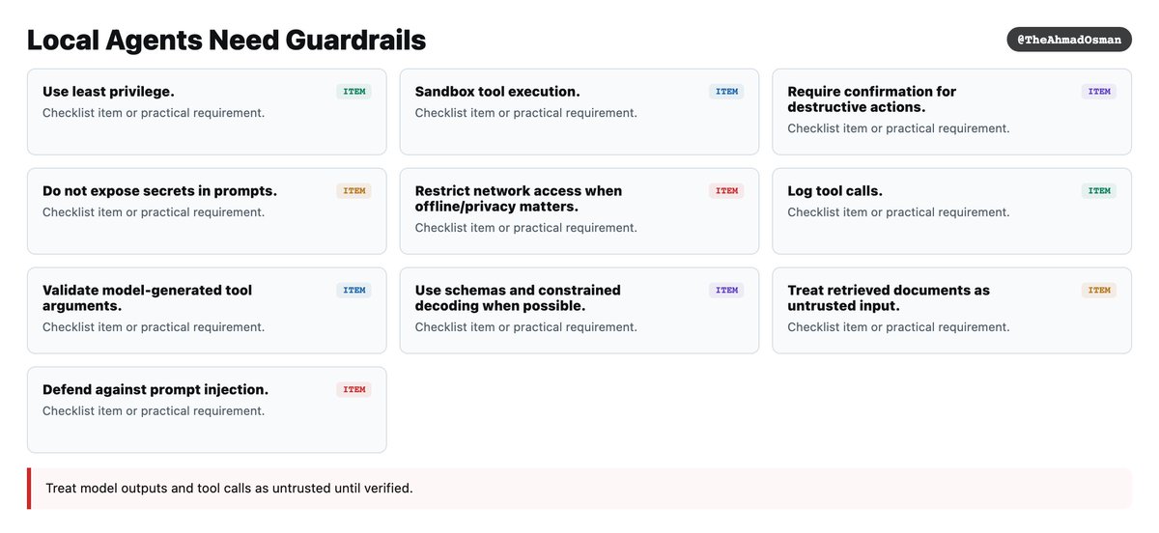This screenshot has height=533, width=1159.
Task: Click the purple ITEM tag on Require confirmation card
Action: [x=1099, y=92]
